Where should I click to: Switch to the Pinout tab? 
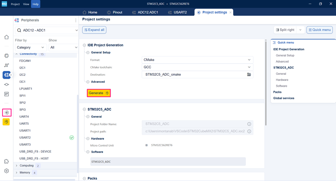click(x=115, y=12)
